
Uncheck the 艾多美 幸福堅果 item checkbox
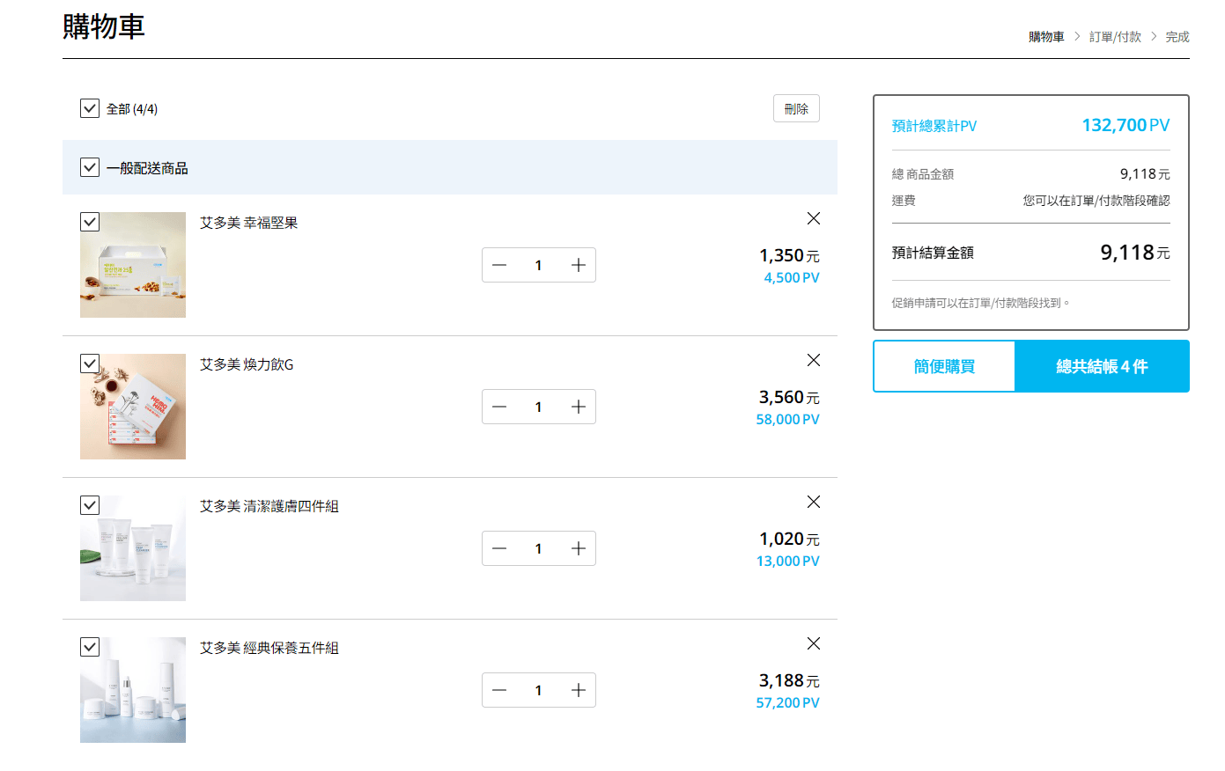click(90, 222)
